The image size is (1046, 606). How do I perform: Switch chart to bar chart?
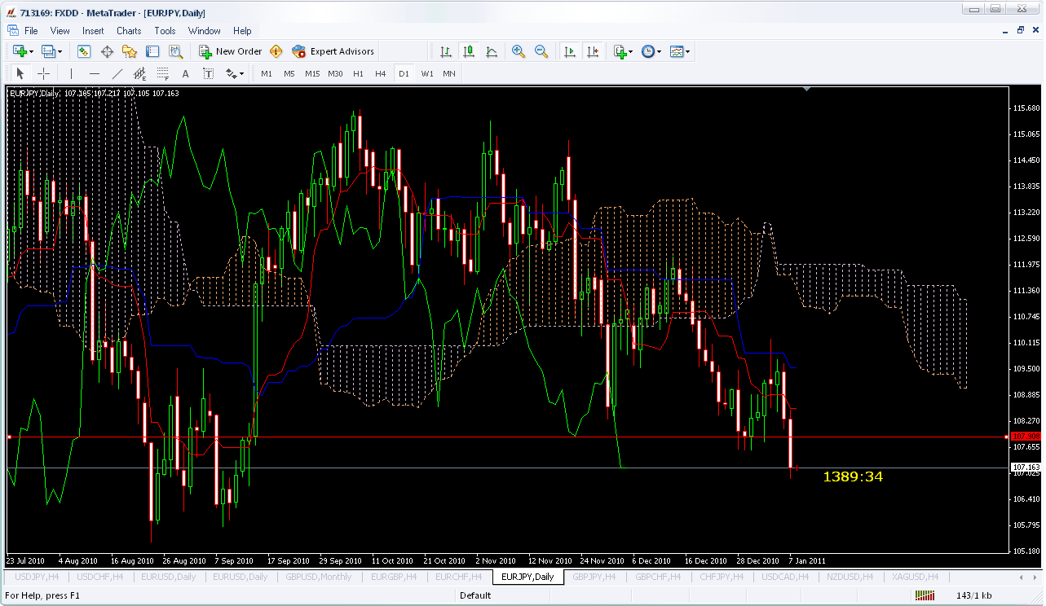(x=446, y=51)
